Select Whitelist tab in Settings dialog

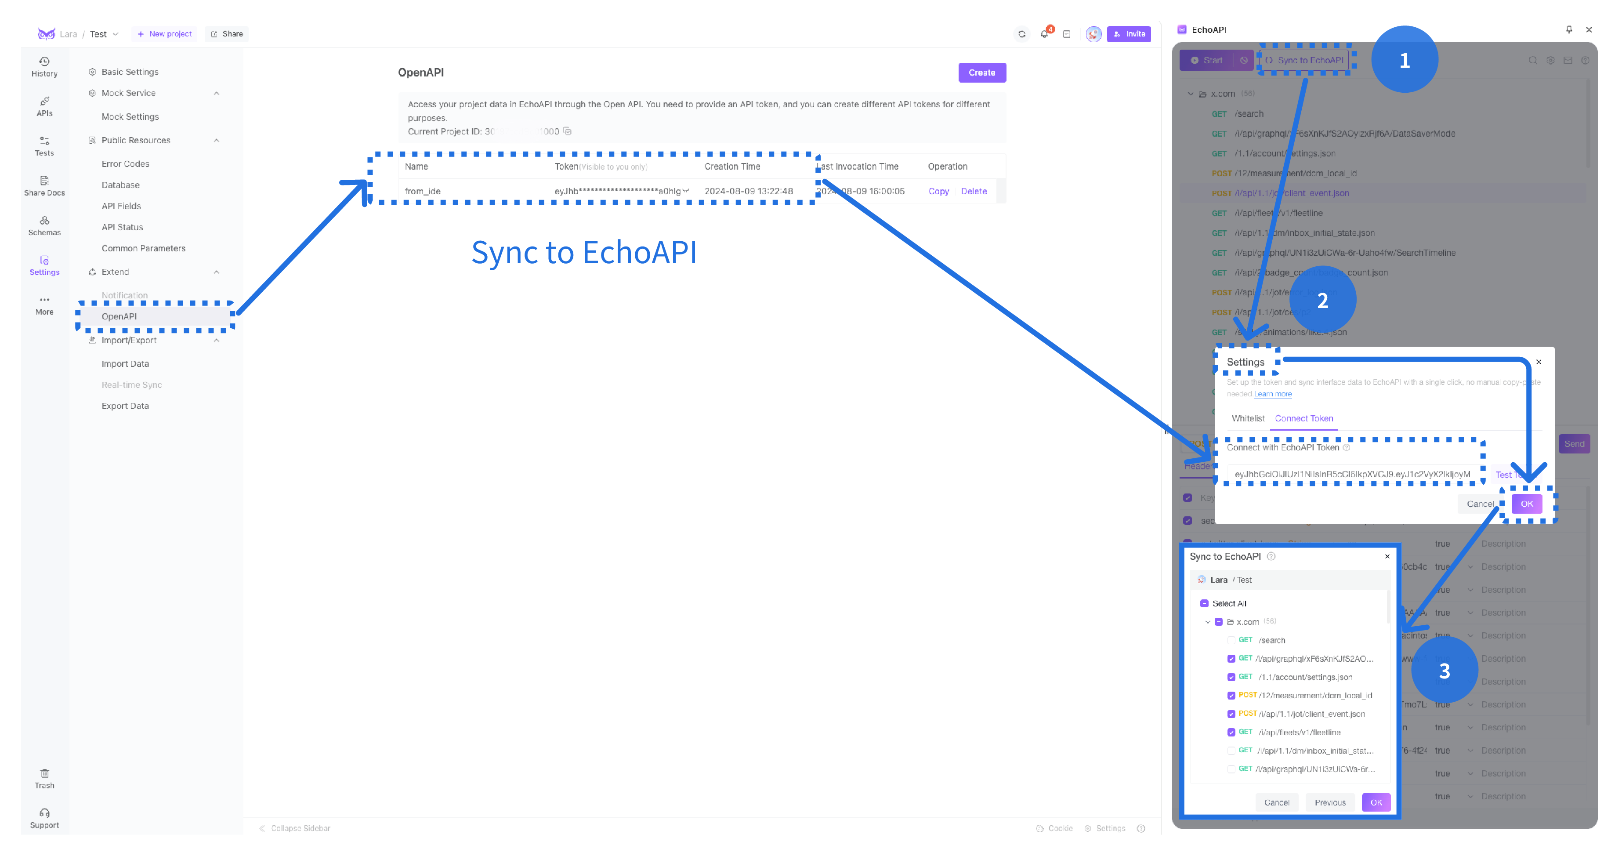(1248, 418)
